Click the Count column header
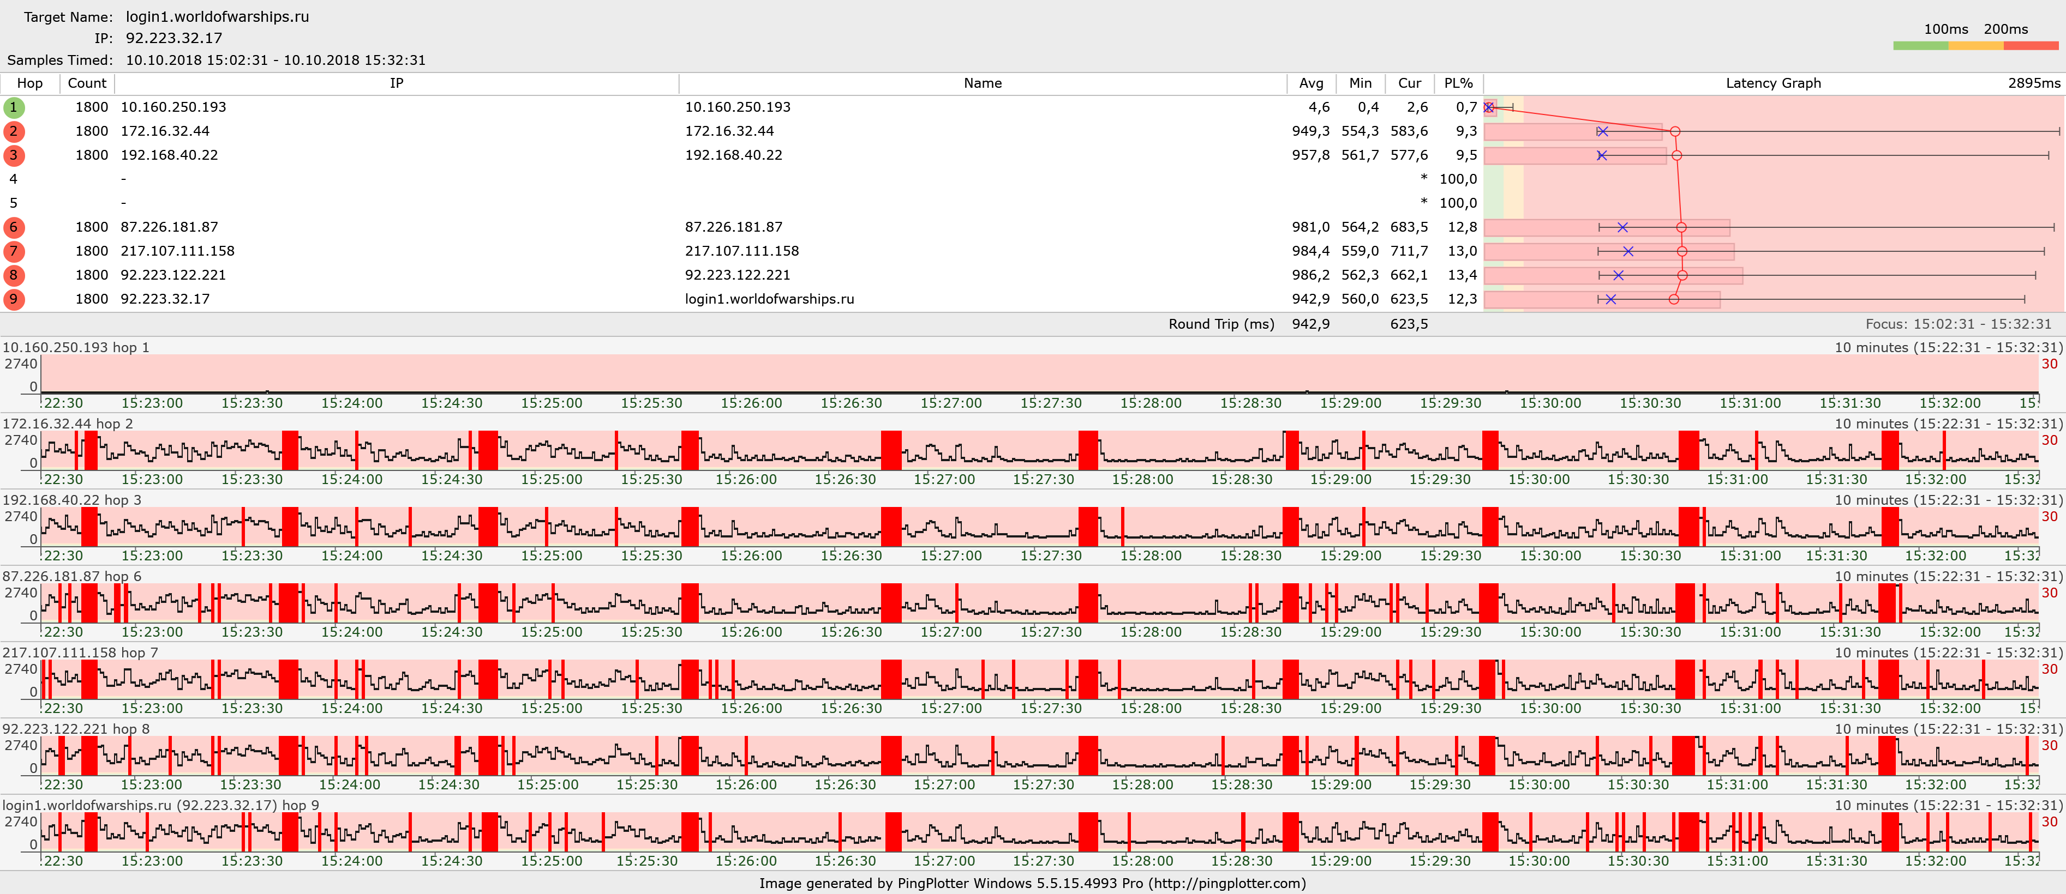 tap(87, 83)
